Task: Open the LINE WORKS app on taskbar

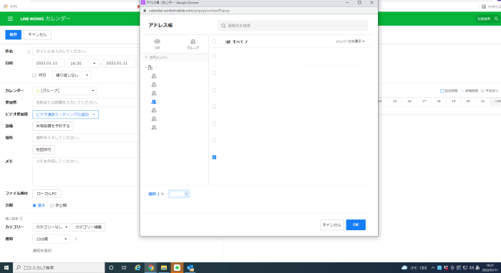Action: (x=177, y=267)
